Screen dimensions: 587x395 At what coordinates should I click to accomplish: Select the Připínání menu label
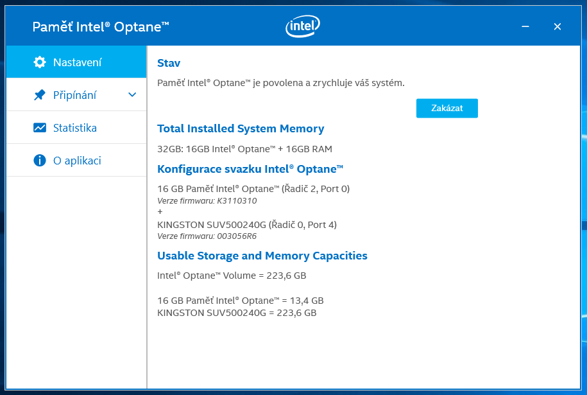pos(74,95)
